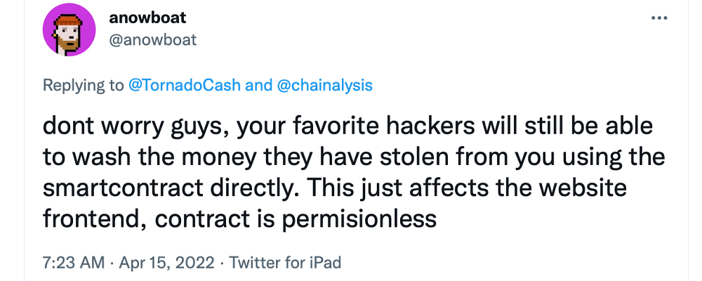Screen dimensions: 702x281
Task: Open the anowboat display name profile
Action: coord(147,18)
